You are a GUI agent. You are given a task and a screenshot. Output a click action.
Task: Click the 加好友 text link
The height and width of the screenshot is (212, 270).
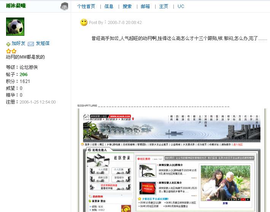click(x=18, y=43)
